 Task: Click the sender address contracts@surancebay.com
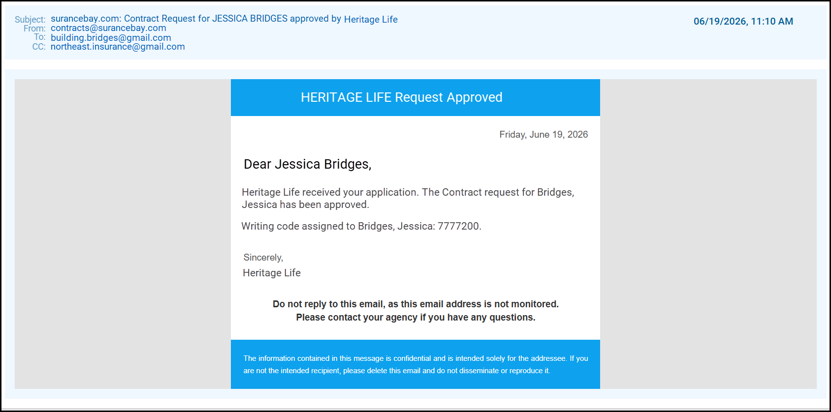click(108, 28)
